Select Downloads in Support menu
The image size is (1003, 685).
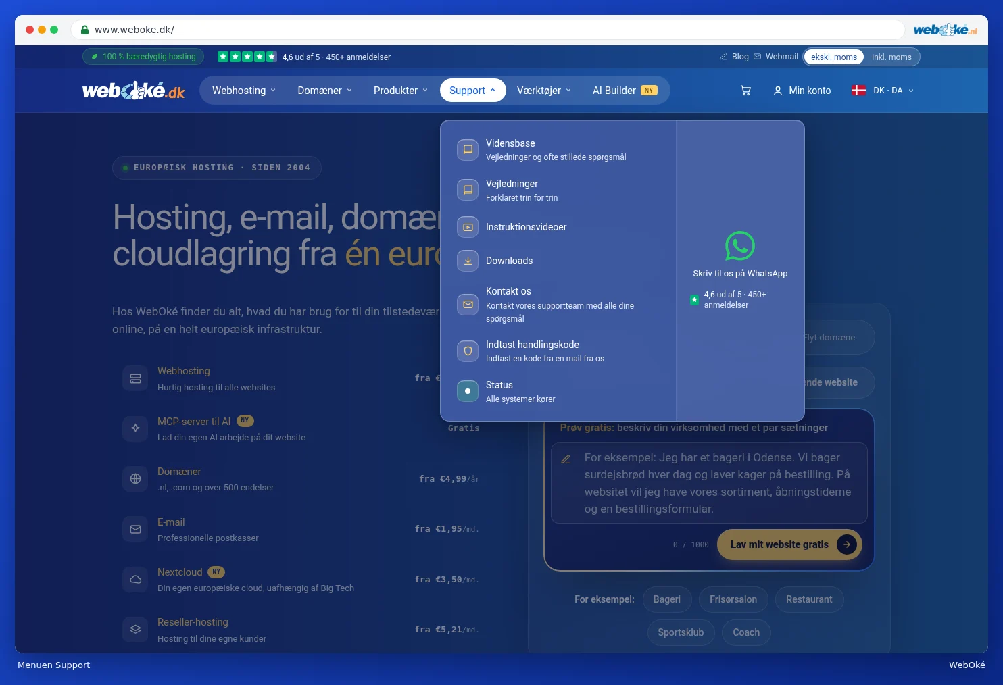coord(558,261)
